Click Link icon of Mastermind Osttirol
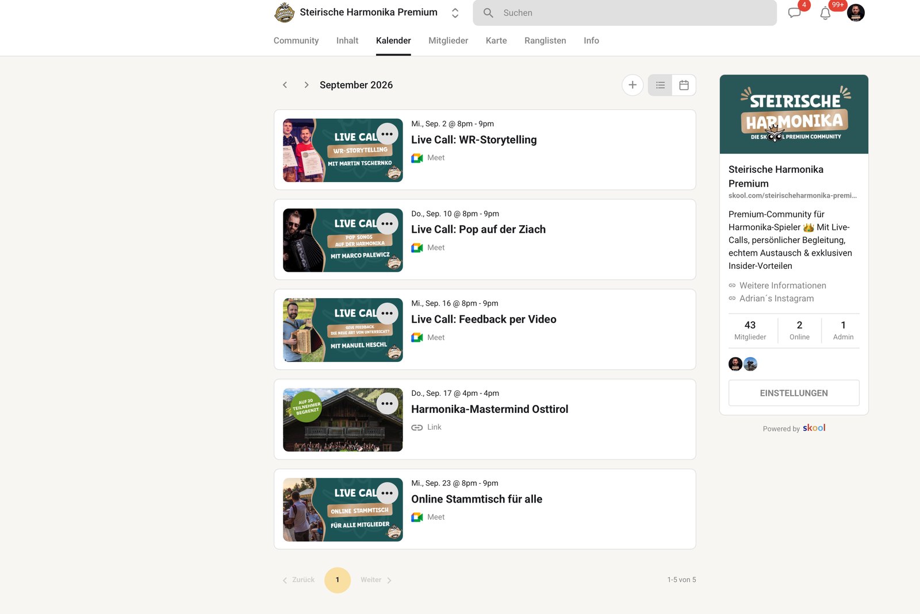The height and width of the screenshot is (614, 920). (x=417, y=427)
